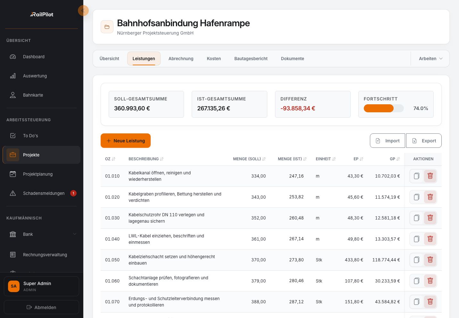Duplicate row 01.070 Erdungs- und Schutzleiterverbindung
459x318 pixels.
(416, 302)
